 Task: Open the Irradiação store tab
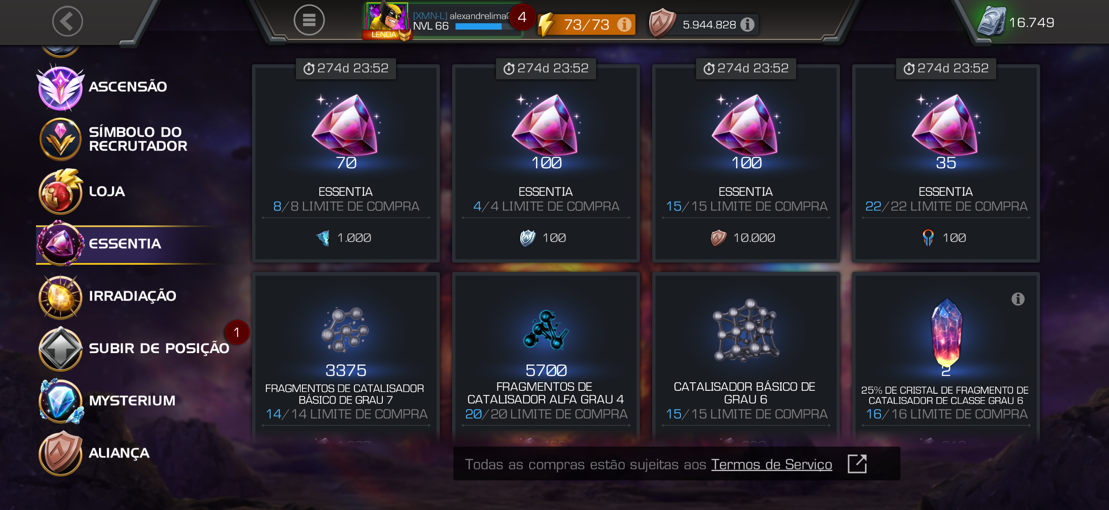[107, 296]
